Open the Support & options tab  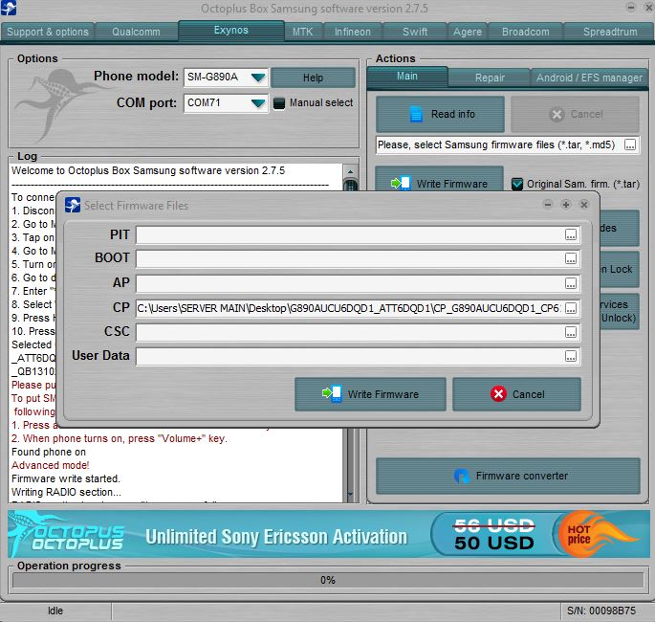click(x=48, y=32)
